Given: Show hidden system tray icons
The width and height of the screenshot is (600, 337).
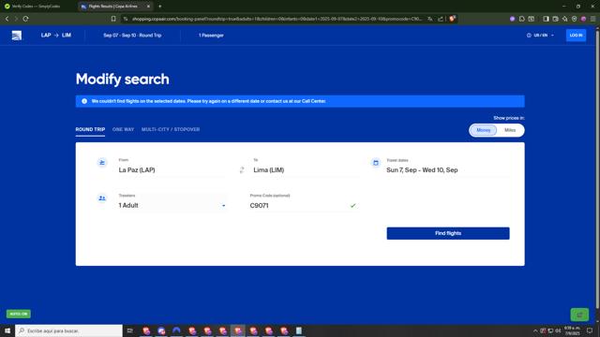Looking at the screenshot, I should point(535,330).
